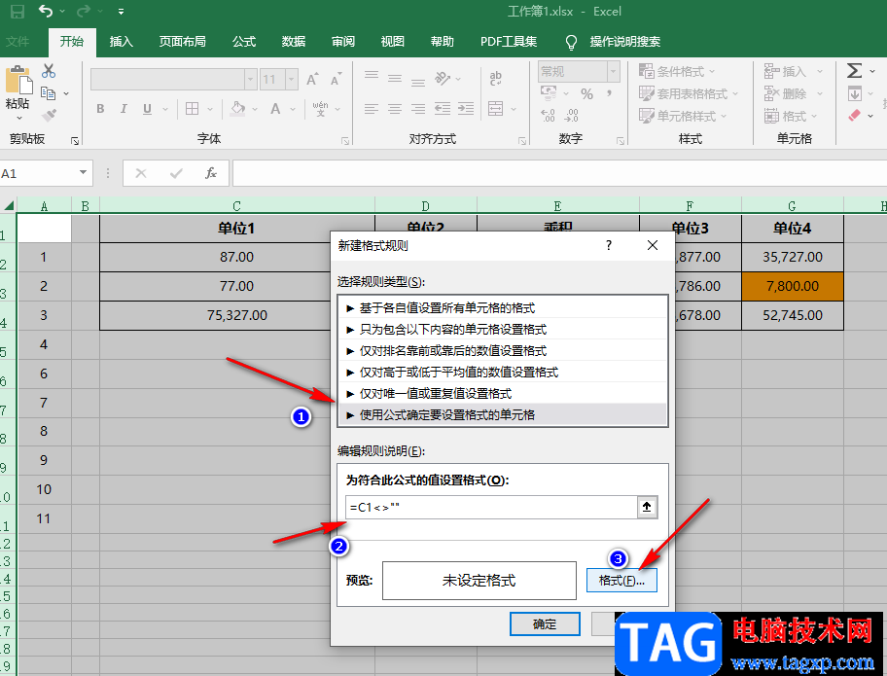
Task: Select rule type 仅对唯一值或重复值设置格式
Action: [x=502, y=394]
